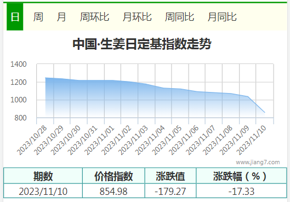Click the 2023/11/04 x-axis date label
Screen dimensions: 290x202
150,141
